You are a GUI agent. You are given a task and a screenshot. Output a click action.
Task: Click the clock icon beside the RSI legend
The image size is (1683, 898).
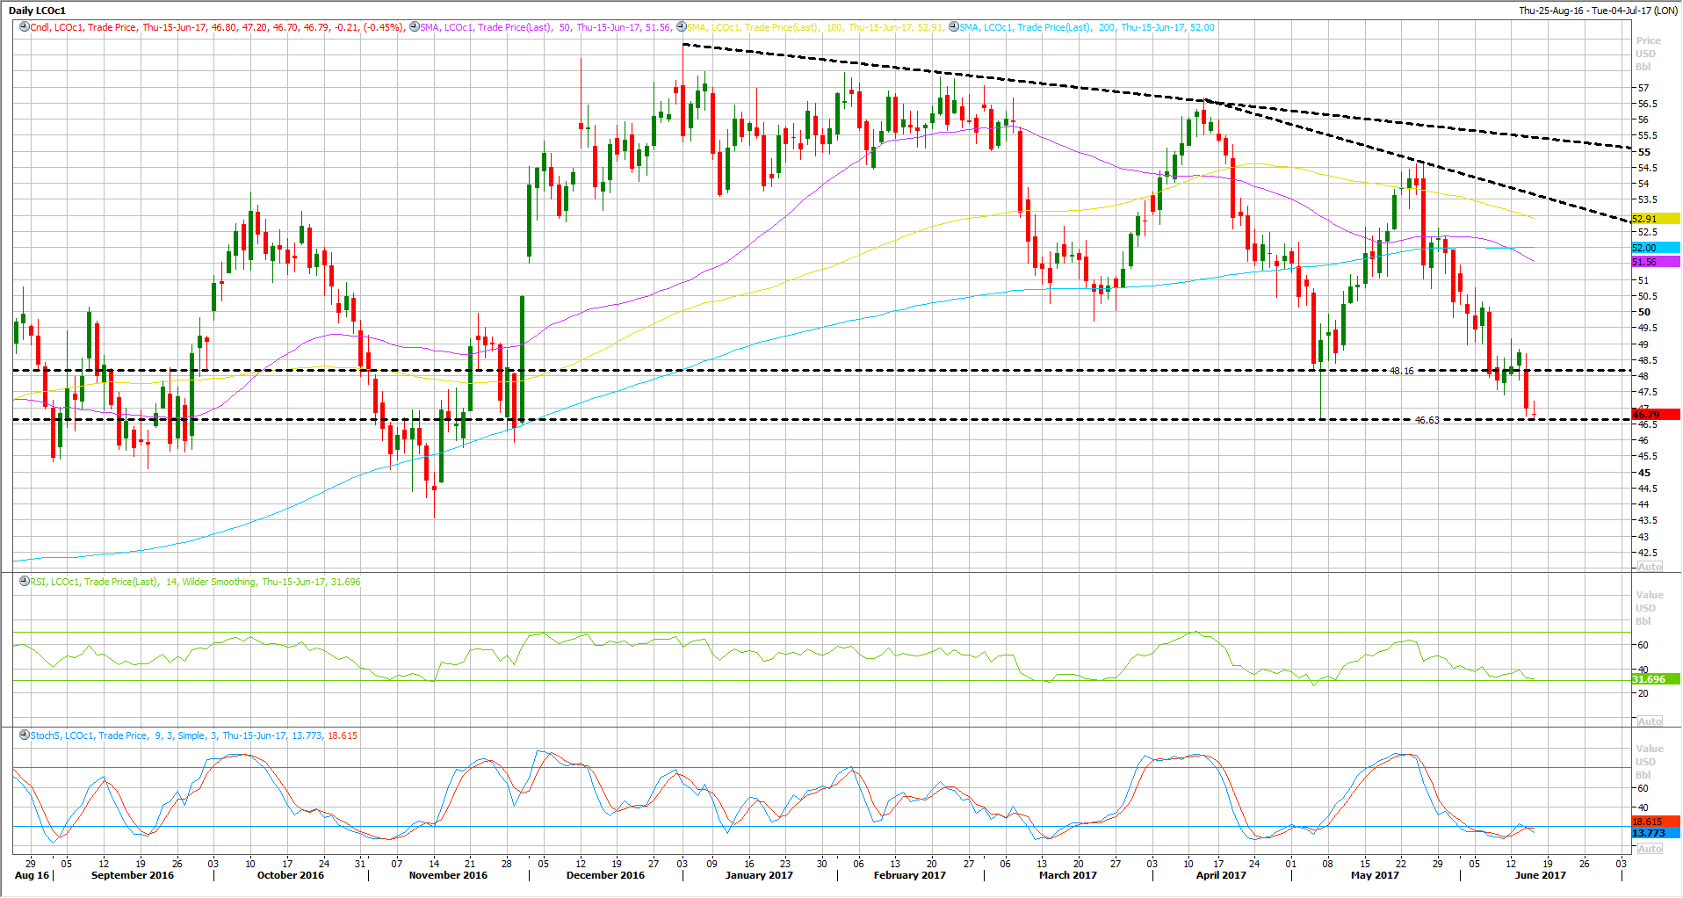click(25, 582)
